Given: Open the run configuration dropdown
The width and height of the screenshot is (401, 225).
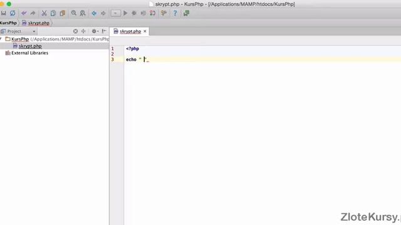Looking at the screenshot, I should point(115,13).
